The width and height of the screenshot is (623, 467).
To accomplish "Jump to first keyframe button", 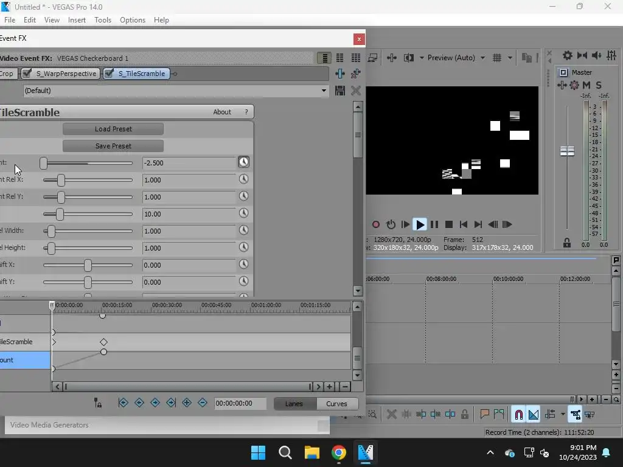I will (x=123, y=403).
